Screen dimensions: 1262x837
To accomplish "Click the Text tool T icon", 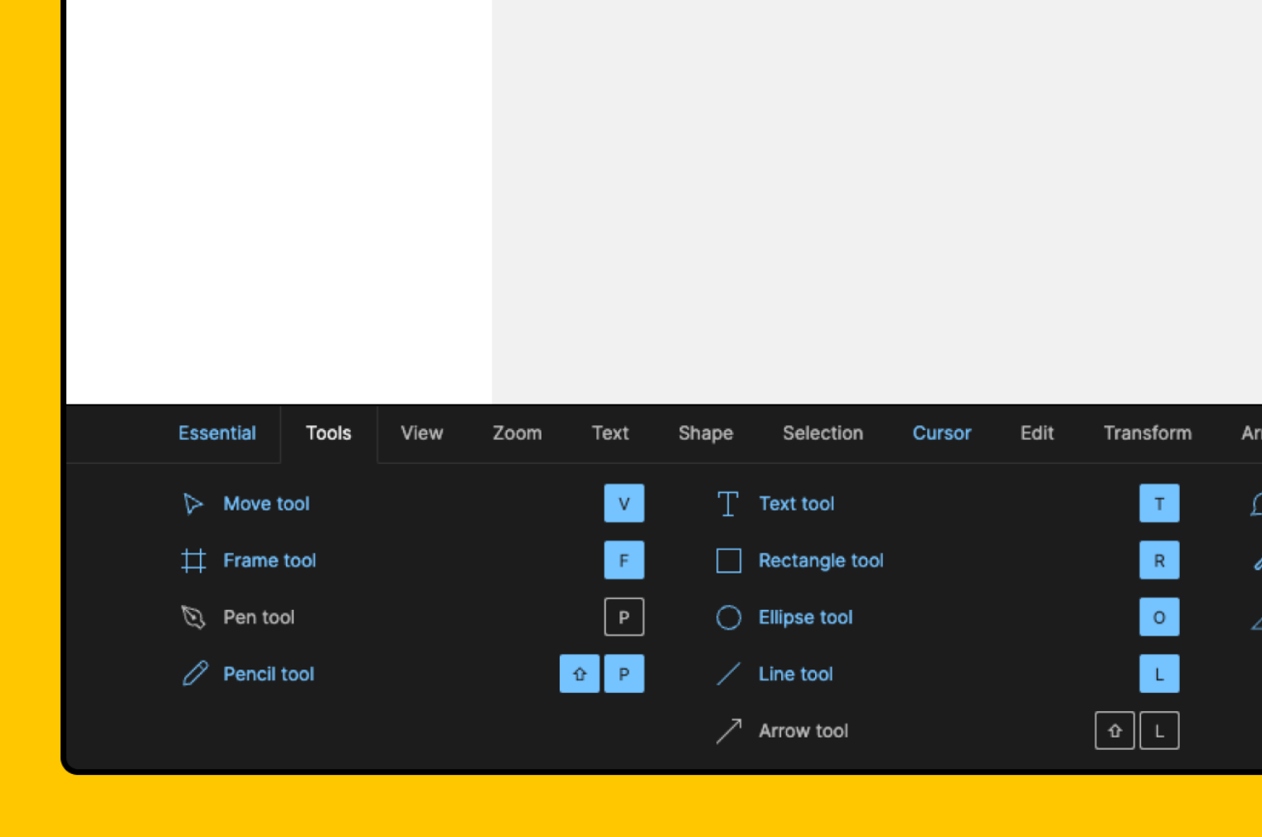I will pyautogui.click(x=728, y=504).
